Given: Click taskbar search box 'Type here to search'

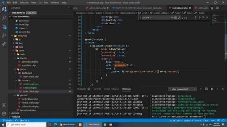Looking at the screenshot, I should [26, 125].
